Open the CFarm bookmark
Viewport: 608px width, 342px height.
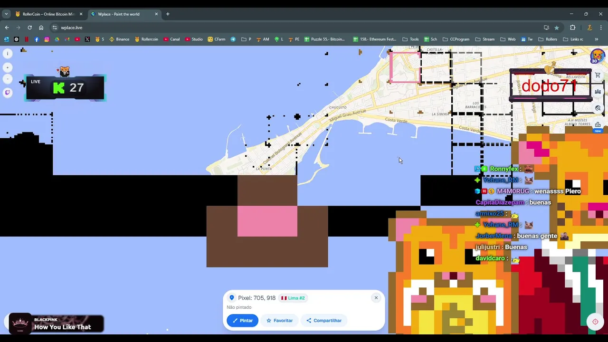tap(217, 39)
